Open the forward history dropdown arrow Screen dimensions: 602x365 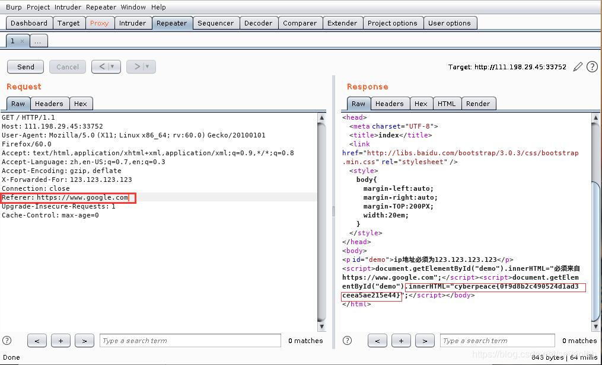pos(148,67)
